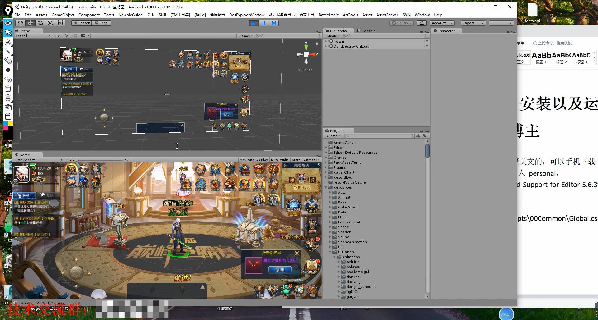This screenshot has width=598, height=320.
Task: Open the Hierarchy Create dropdown
Action: (333, 36)
